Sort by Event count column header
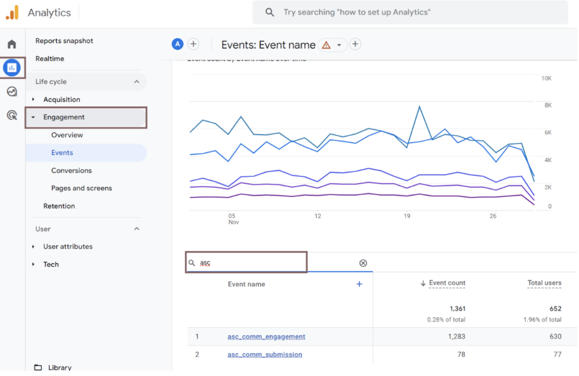The height and width of the screenshot is (376, 579). pos(447,283)
